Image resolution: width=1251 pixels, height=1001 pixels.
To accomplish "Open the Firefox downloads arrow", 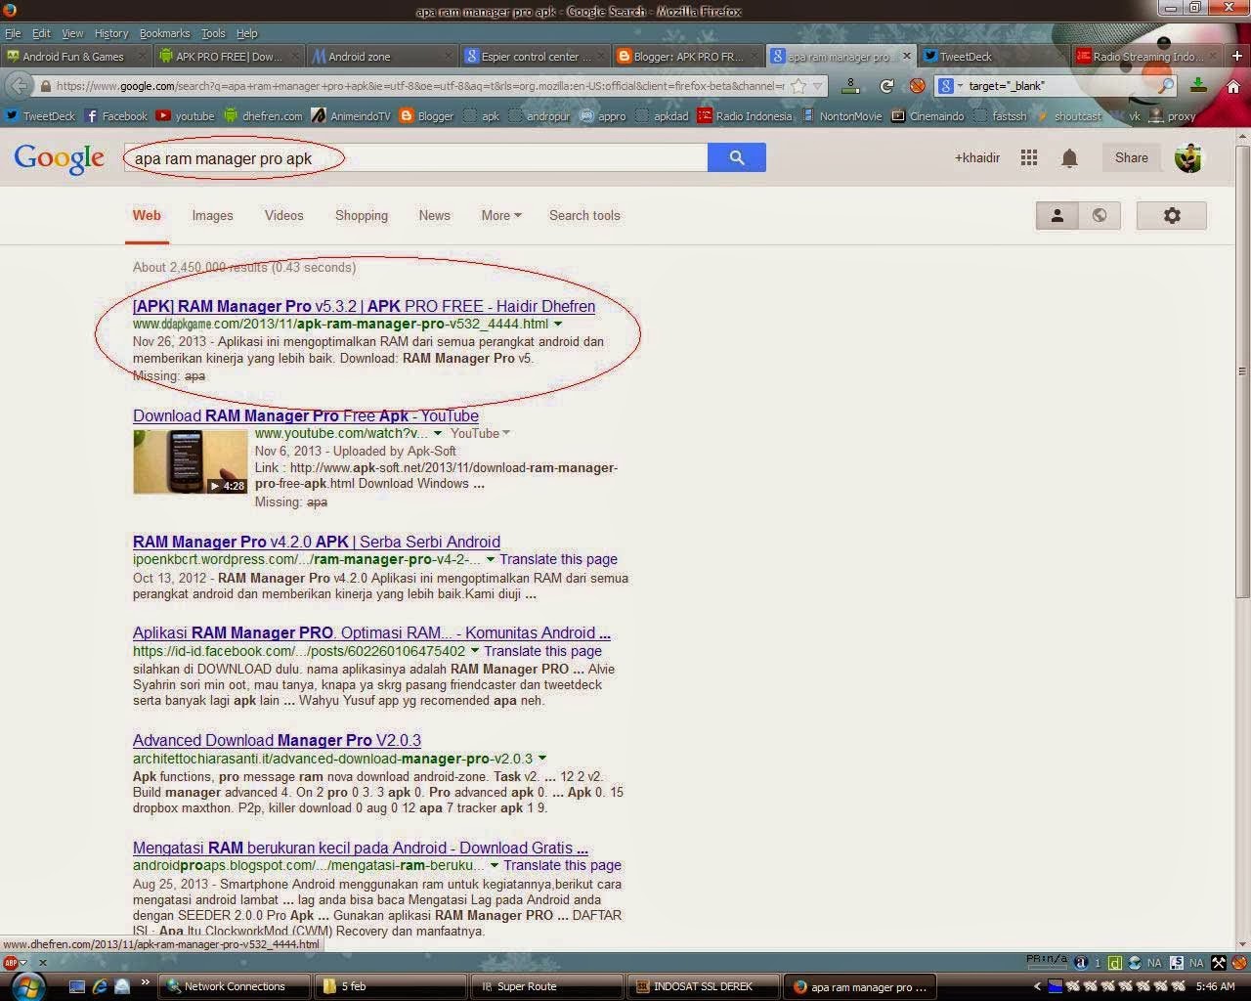I will (x=1198, y=86).
